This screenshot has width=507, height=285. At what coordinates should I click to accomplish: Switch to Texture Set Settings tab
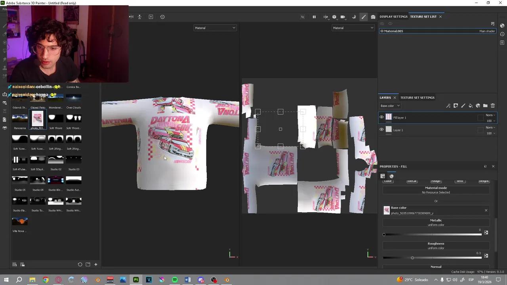417,97
